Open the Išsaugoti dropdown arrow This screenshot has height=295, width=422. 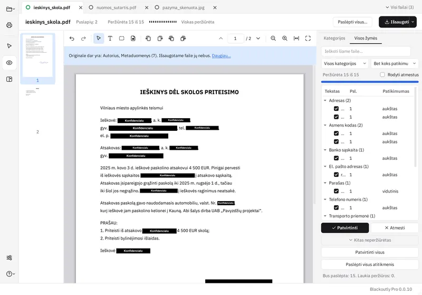[x=413, y=22]
